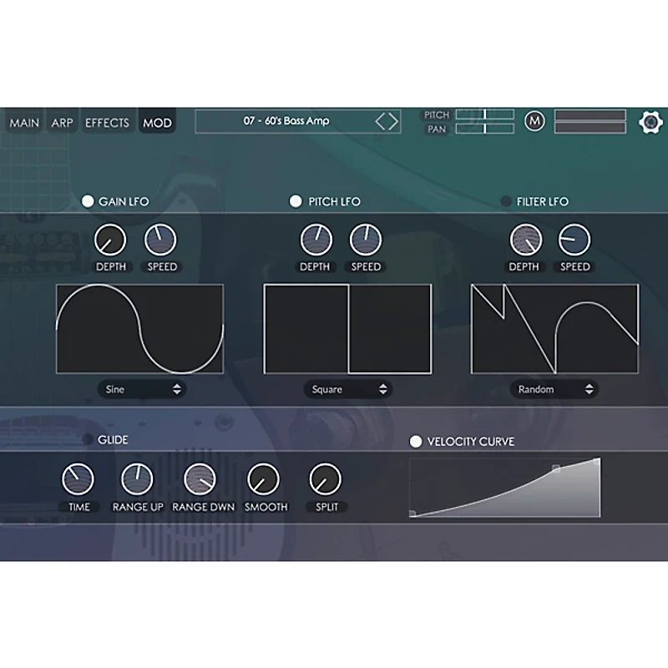
Task: Open the settings gear icon
Action: pos(650,122)
